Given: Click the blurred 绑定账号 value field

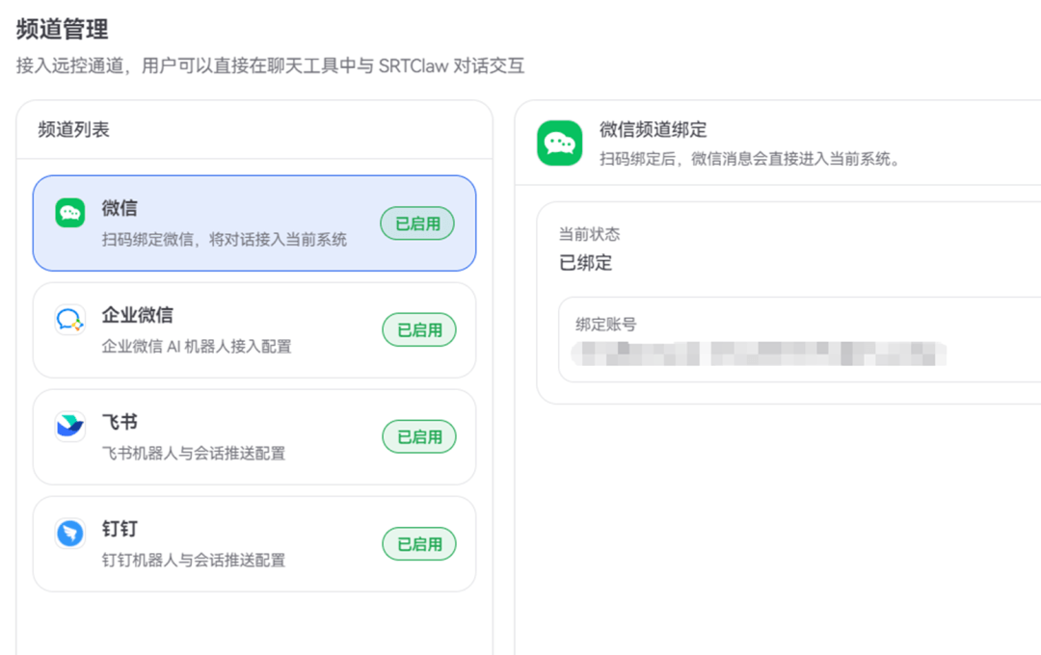Looking at the screenshot, I should (x=758, y=354).
